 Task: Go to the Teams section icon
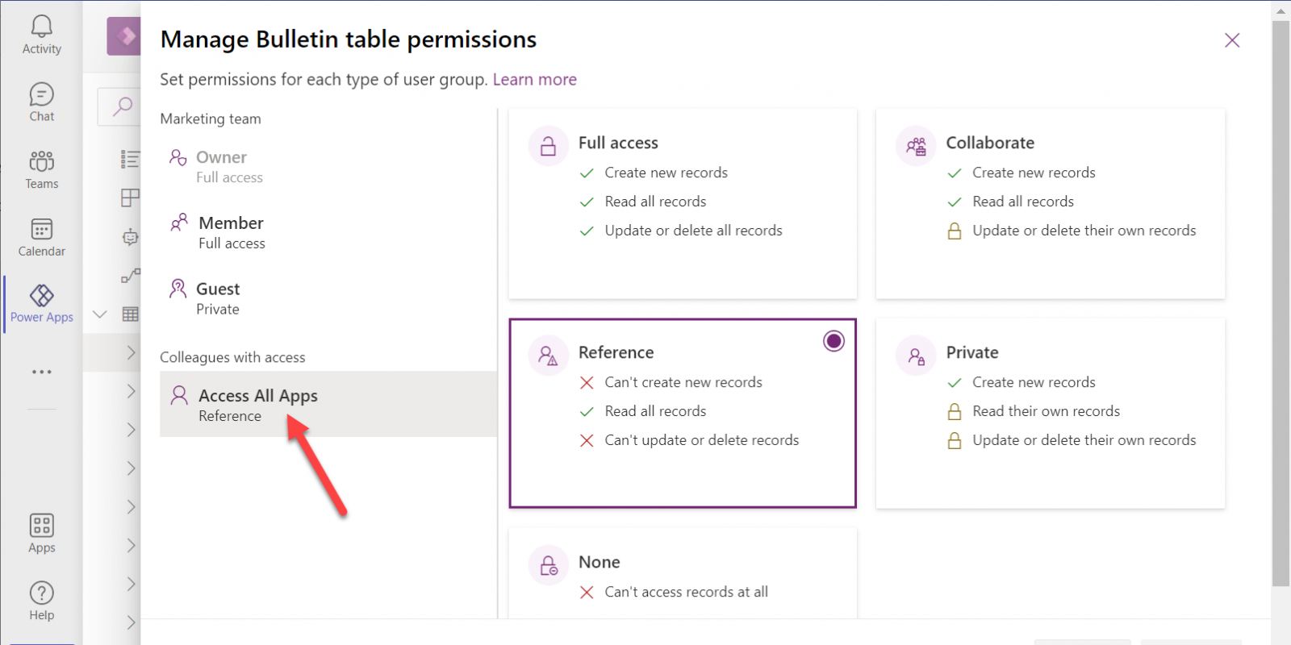(42, 170)
